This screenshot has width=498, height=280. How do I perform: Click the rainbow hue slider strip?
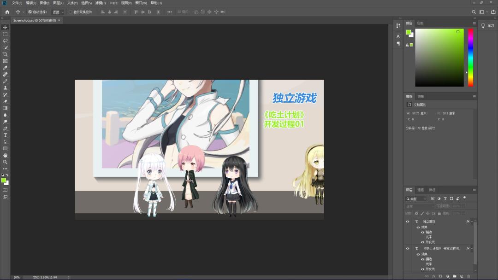pos(470,58)
